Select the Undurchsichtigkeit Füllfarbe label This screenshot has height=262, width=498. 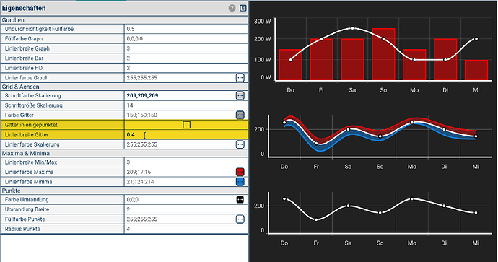click(x=39, y=29)
